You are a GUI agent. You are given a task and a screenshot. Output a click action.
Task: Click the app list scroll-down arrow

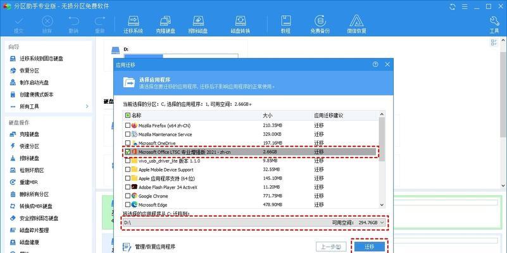[x=382, y=205]
